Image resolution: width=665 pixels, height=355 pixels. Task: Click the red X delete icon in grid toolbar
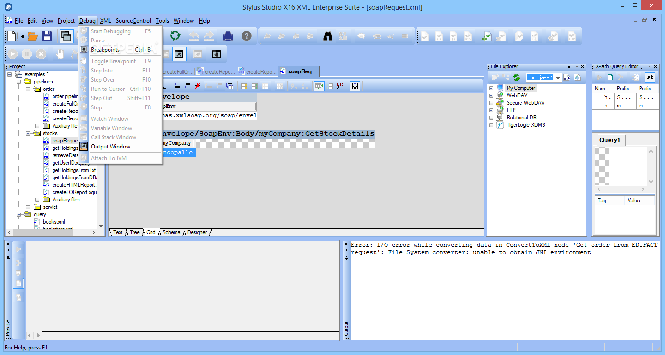pos(198,86)
